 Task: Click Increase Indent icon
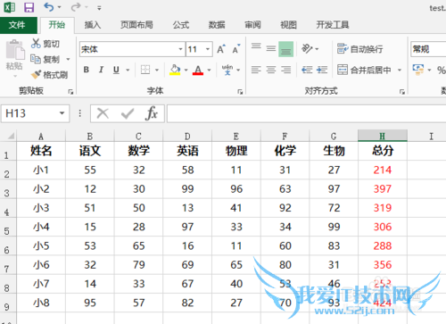point(322,70)
